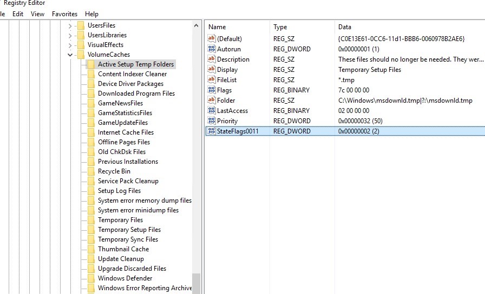Open the Favorites menu
Viewport: 485px width, 294px height.
point(64,14)
